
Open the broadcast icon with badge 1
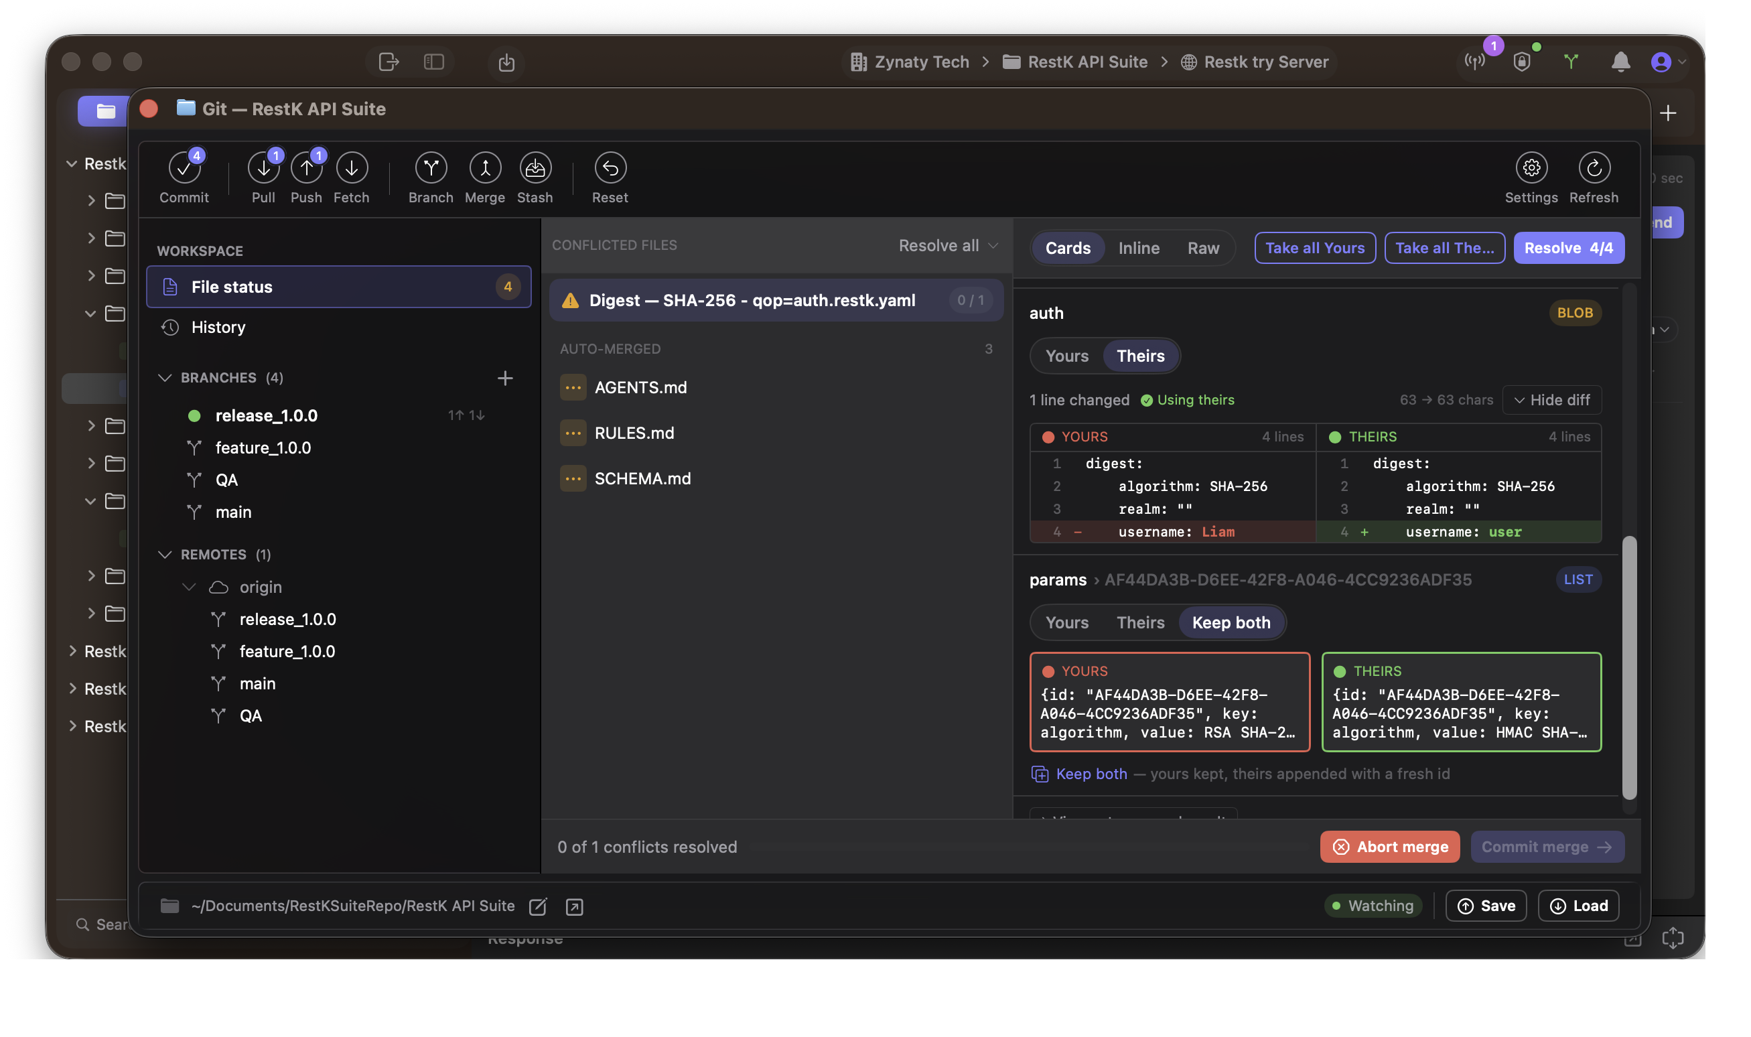[1474, 62]
